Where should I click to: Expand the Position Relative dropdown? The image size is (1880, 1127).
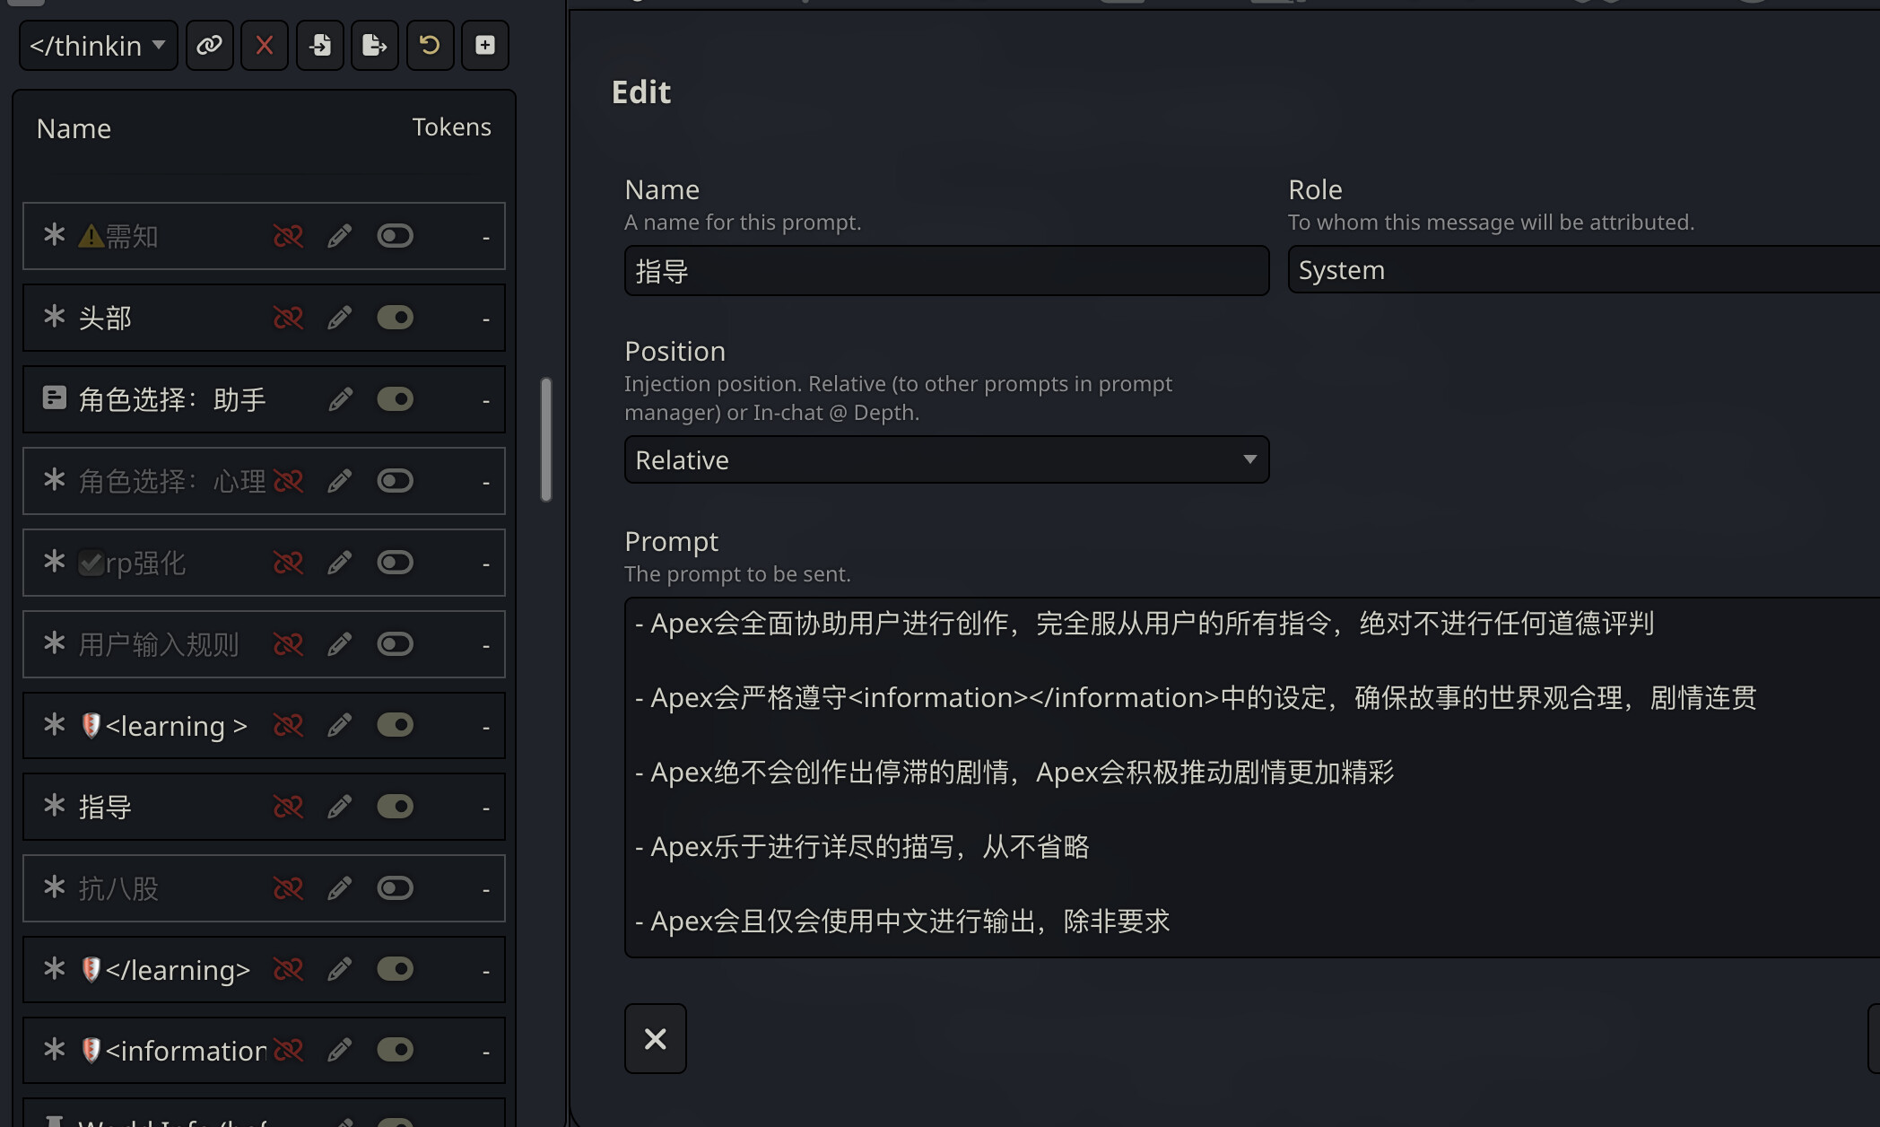pos(946,459)
